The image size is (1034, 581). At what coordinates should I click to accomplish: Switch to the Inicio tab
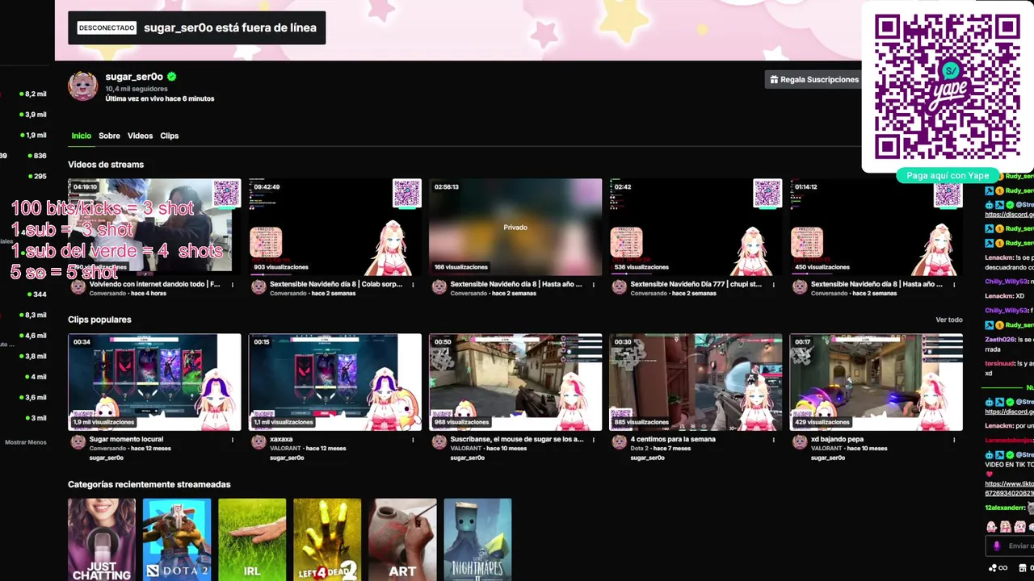tap(81, 136)
